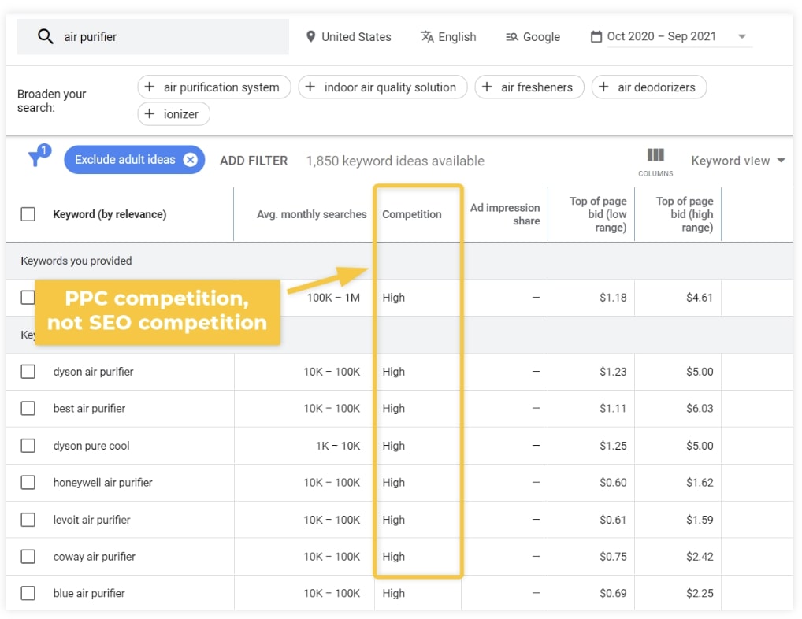Check the dyson pure cool row checkbox

point(28,446)
